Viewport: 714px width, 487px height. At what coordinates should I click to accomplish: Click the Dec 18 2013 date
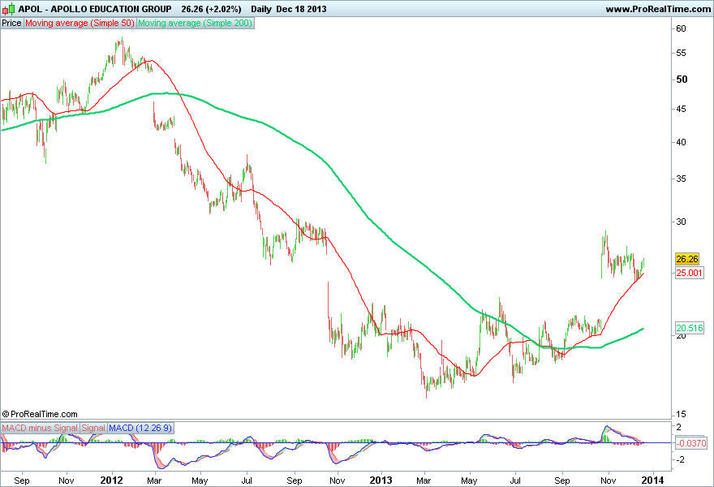tap(302, 9)
